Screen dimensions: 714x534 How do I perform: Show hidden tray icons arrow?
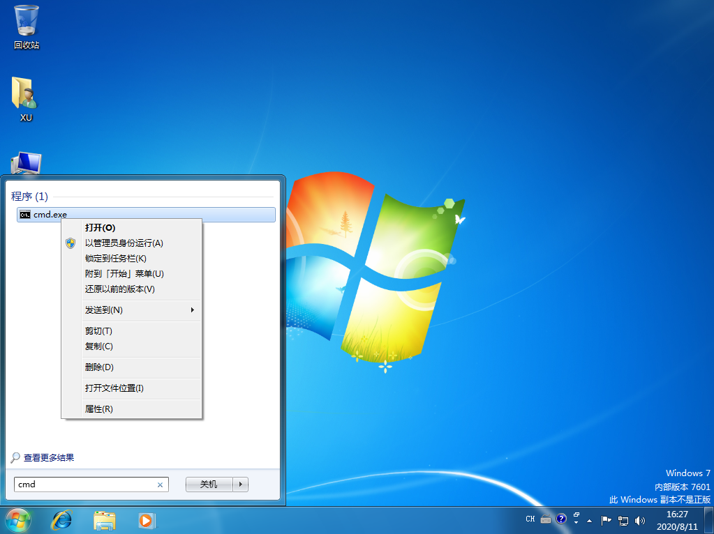click(589, 521)
